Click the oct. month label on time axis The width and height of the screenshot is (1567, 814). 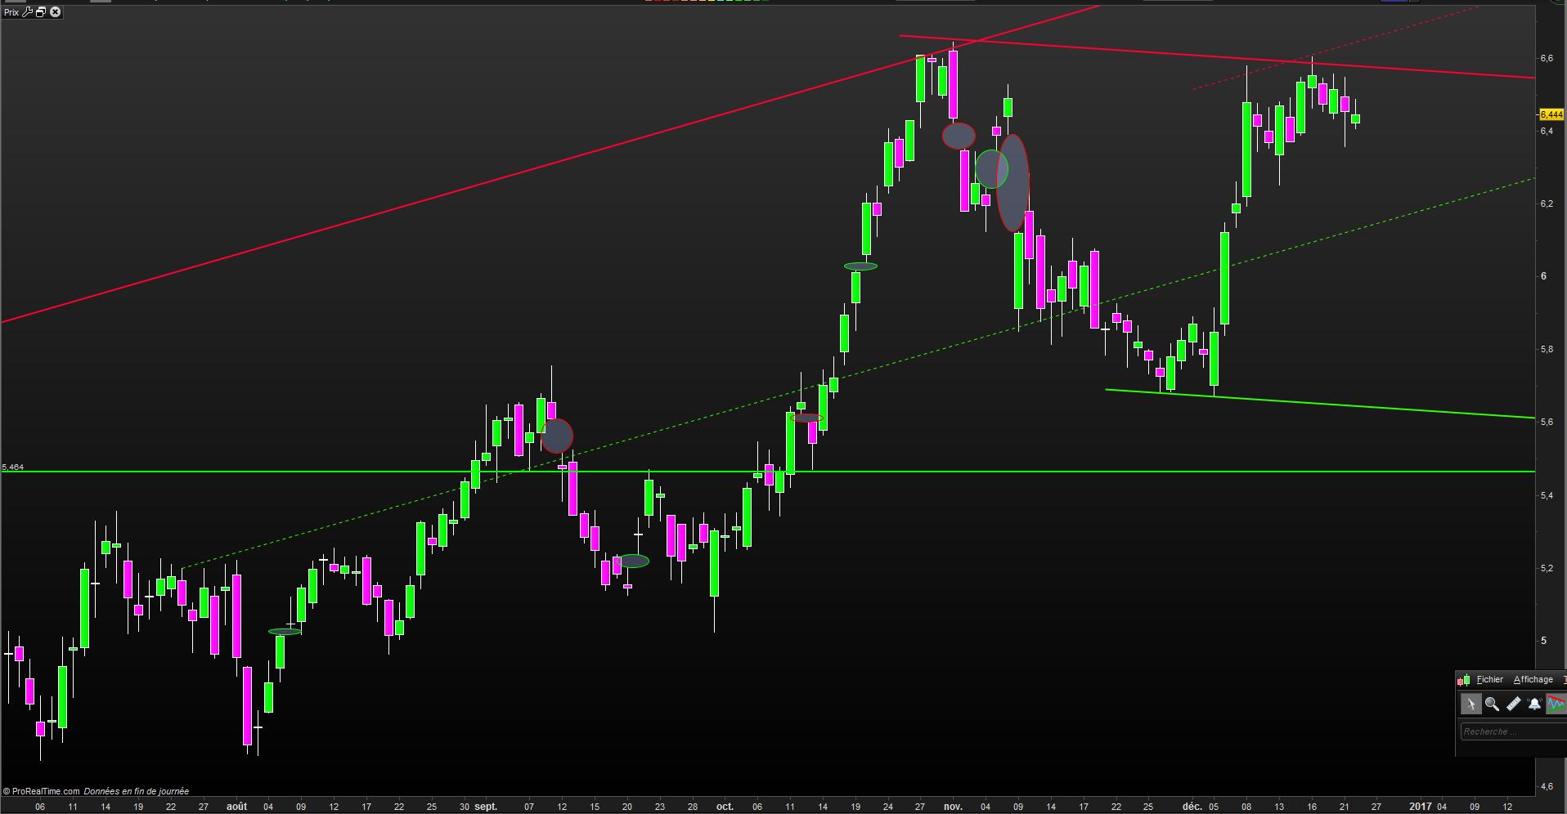pyautogui.click(x=725, y=807)
